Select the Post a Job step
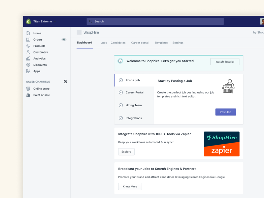 pyautogui.click(x=134, y=80)
